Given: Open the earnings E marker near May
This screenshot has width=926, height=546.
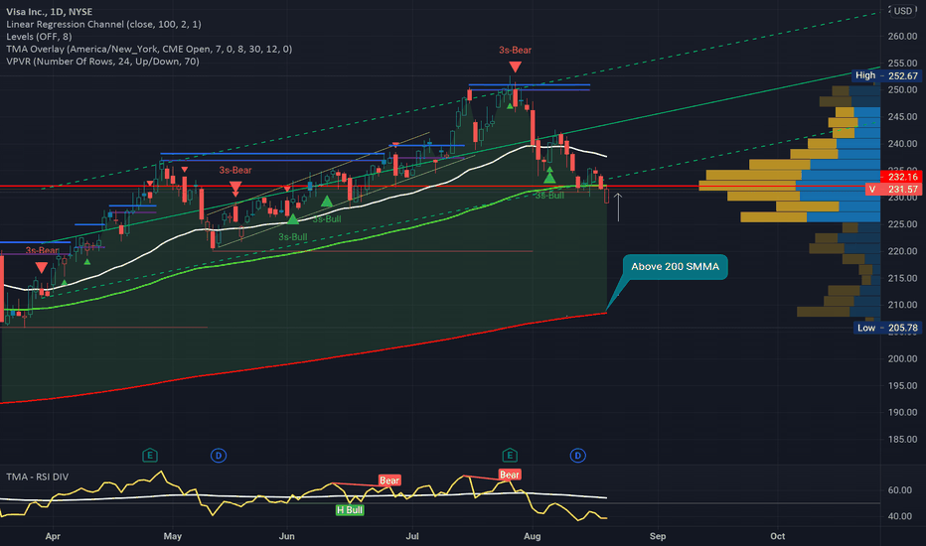Looking at the screenshot, I should pos(149,455).
